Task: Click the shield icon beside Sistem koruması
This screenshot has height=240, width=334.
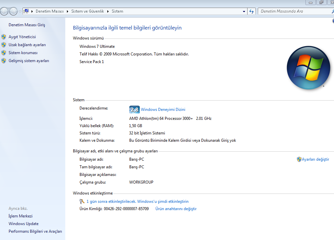Action: (x=4, y=53)
